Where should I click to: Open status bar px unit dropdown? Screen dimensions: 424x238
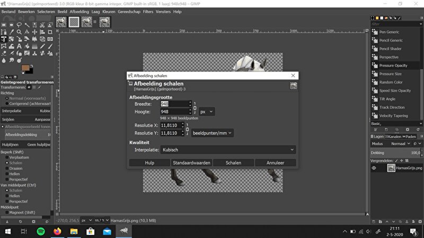tap(87, 221)
